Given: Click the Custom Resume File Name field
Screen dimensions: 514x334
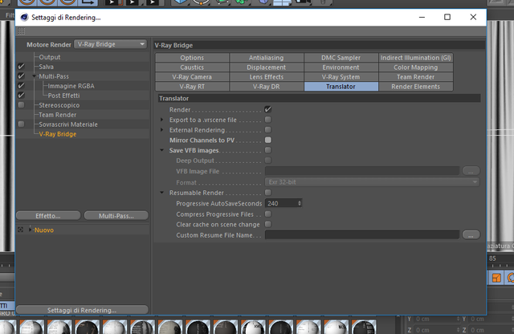Looking at the screenshot, I should pyautogui.click(x=362, y=234).
